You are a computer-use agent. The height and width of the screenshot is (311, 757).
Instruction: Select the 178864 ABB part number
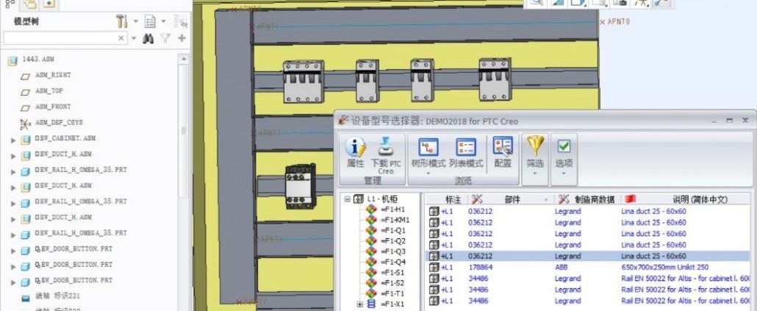tap(480, 267)
